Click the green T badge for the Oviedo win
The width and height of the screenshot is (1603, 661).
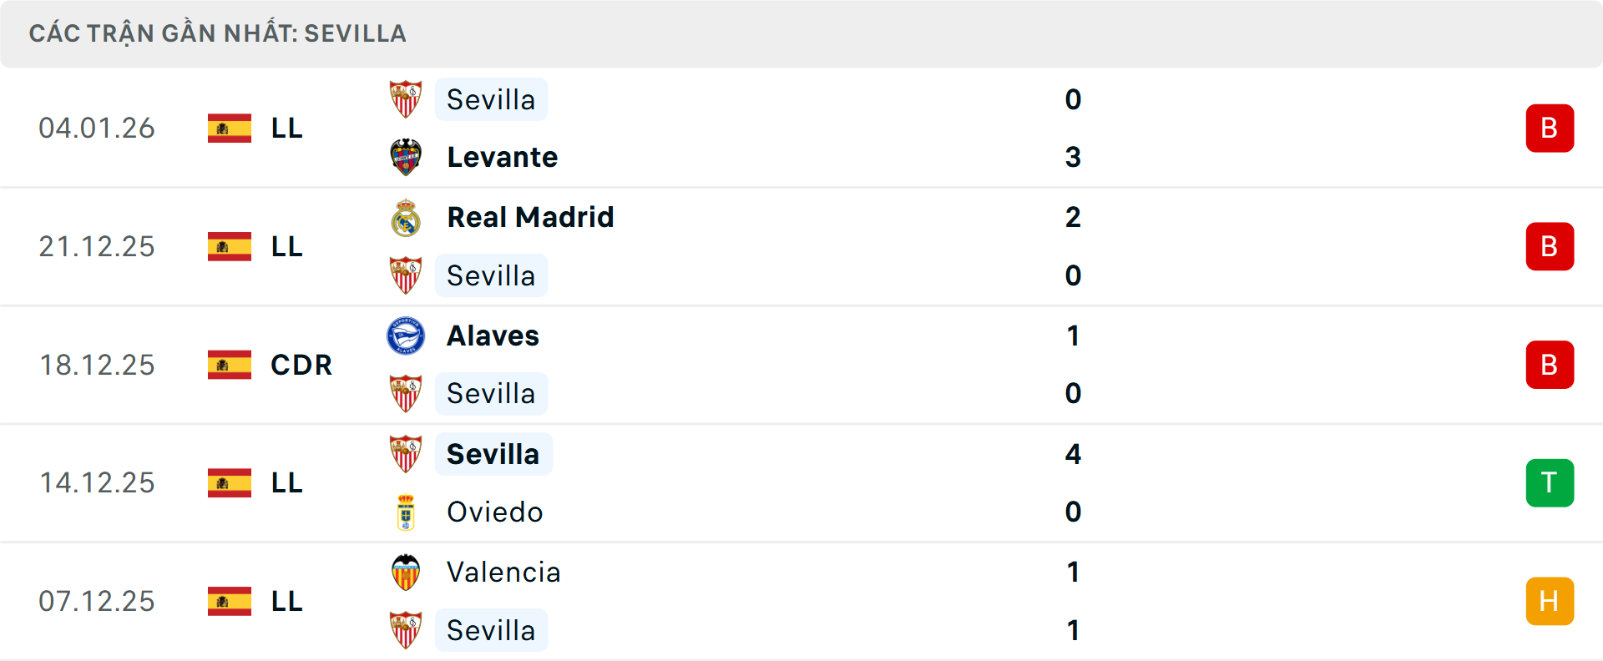click(1550, 482)
